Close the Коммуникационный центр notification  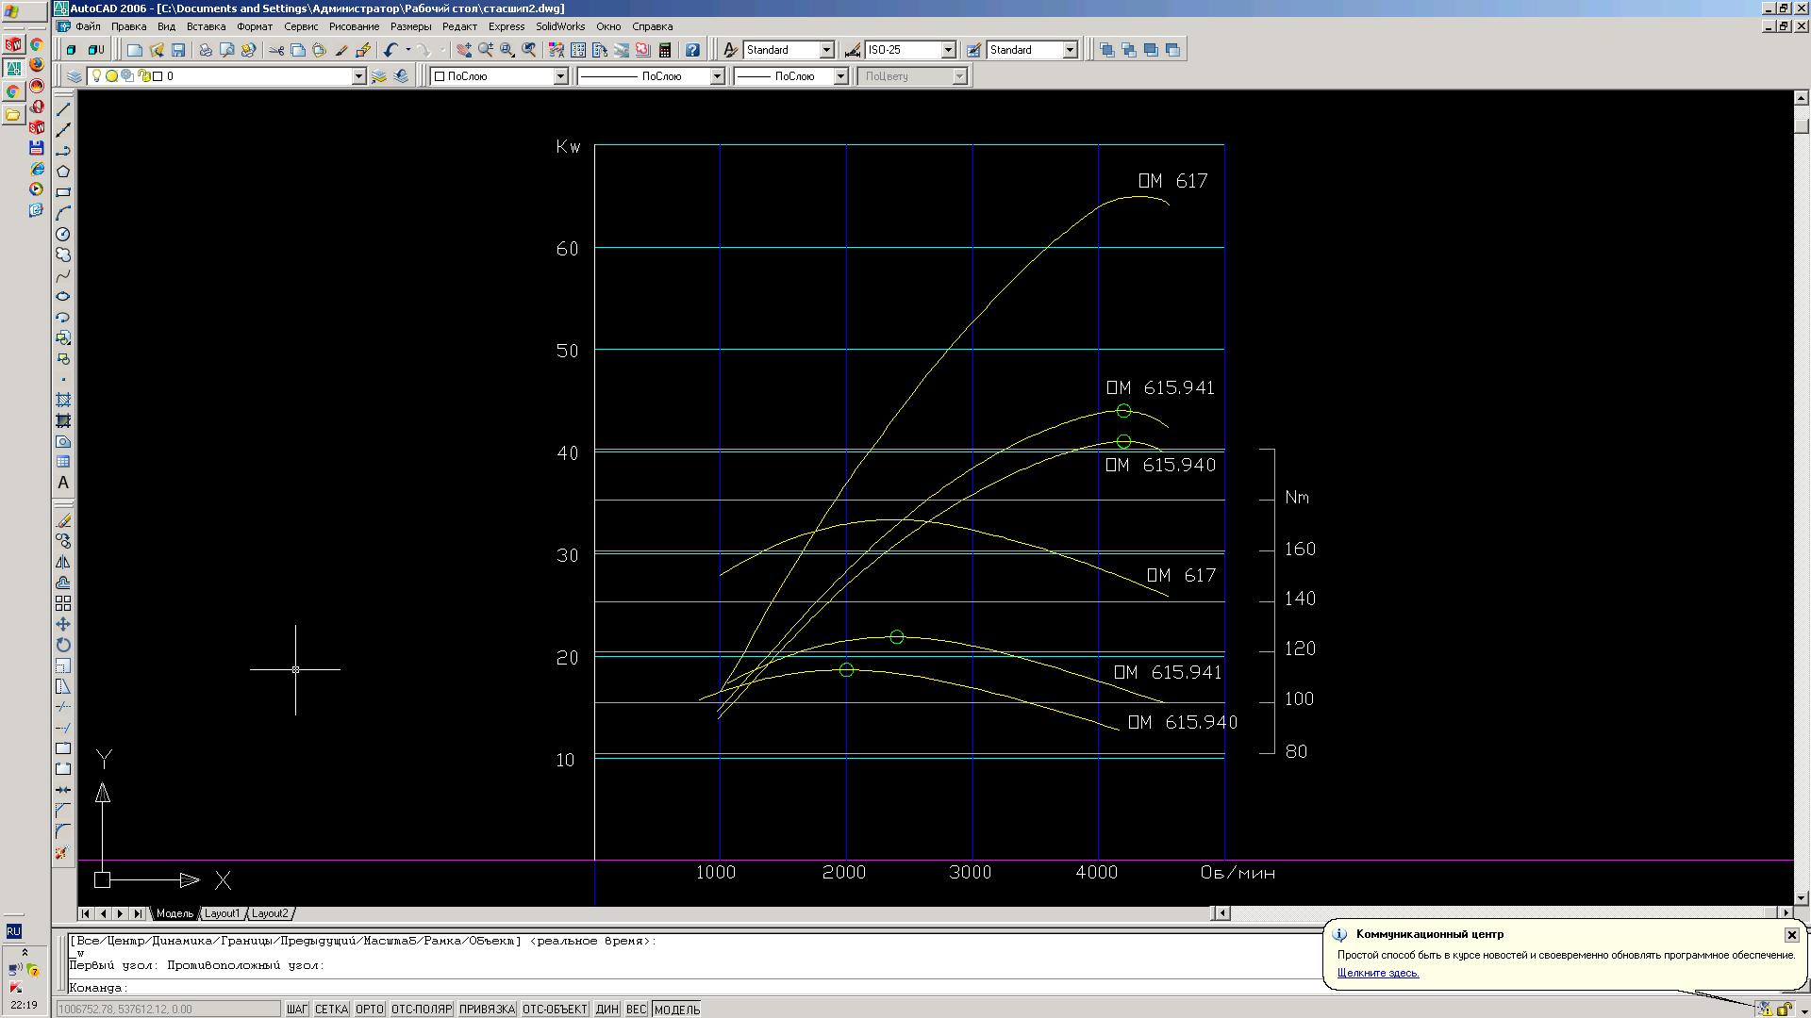point(1791,935)
